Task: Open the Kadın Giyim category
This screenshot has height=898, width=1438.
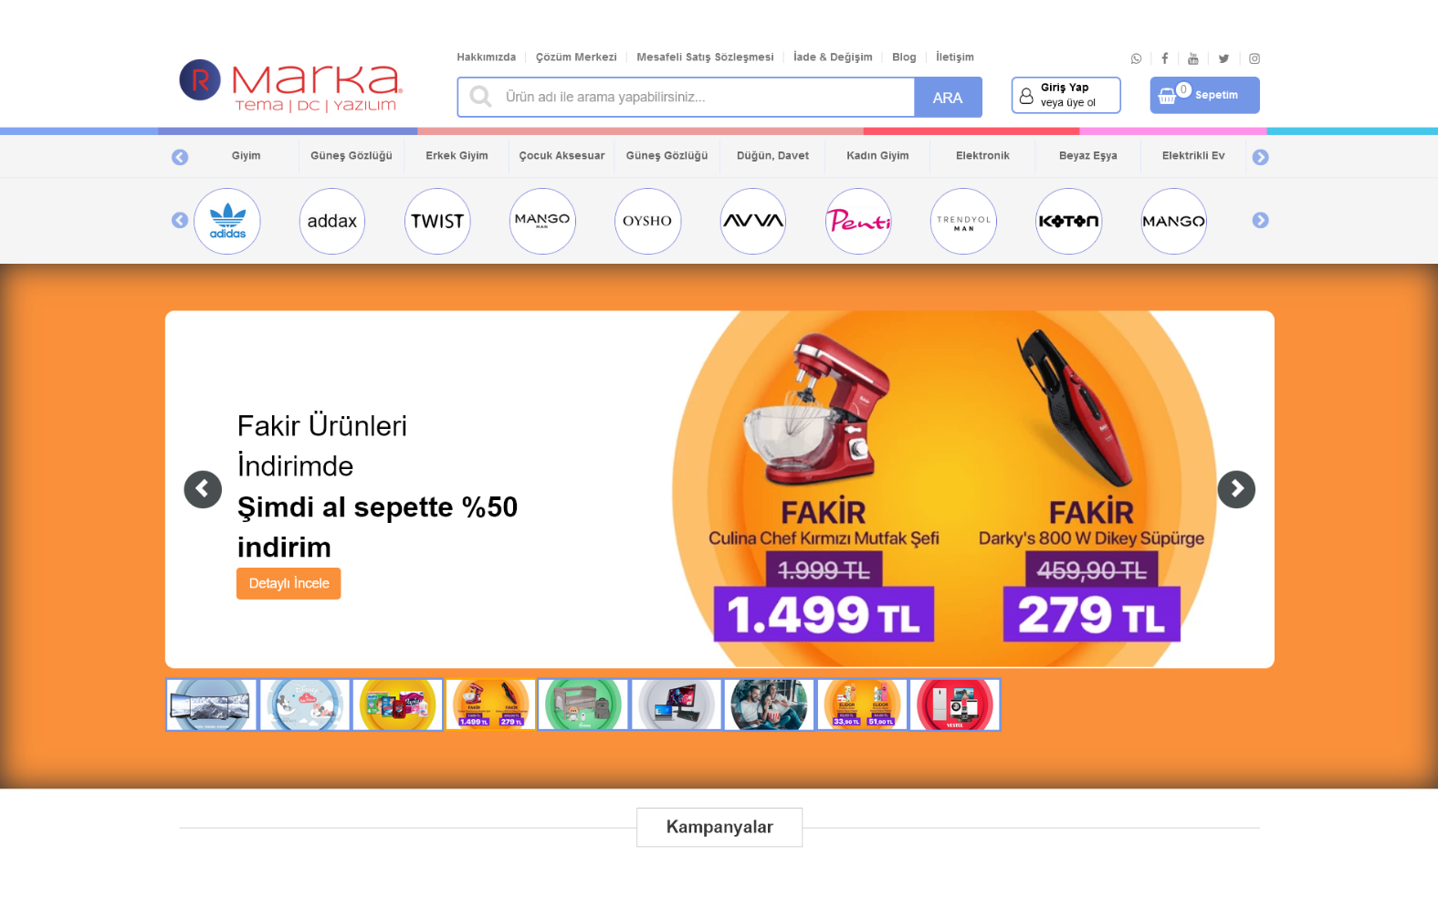Action: tap(877, 156)
